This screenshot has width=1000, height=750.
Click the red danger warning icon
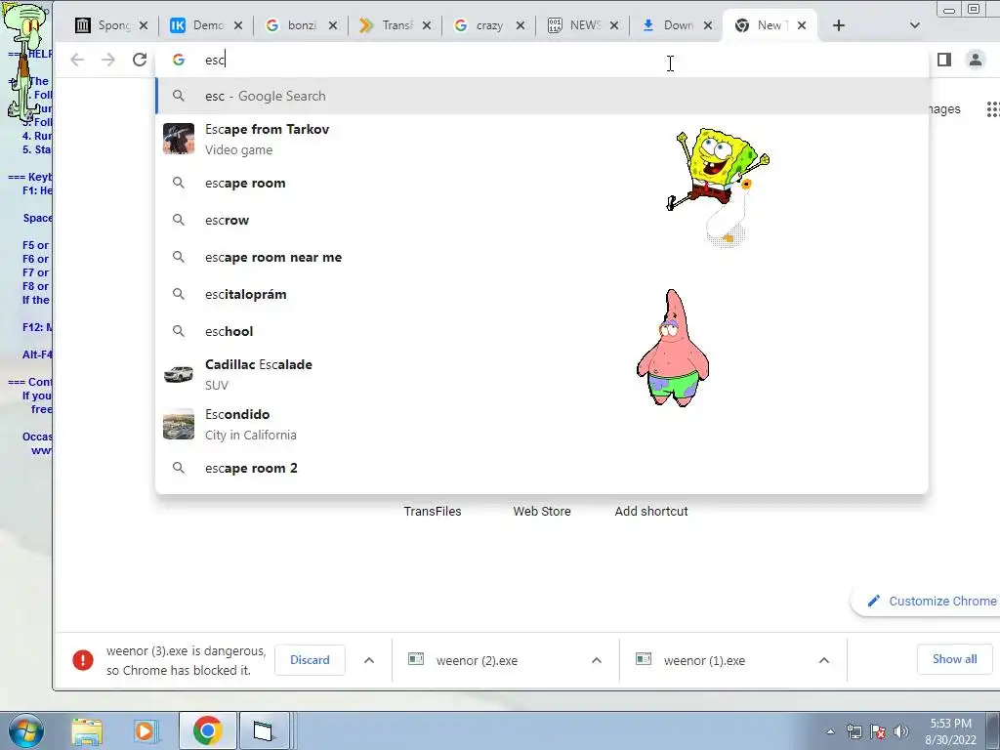pyautogui.click(x=83, y=660)
